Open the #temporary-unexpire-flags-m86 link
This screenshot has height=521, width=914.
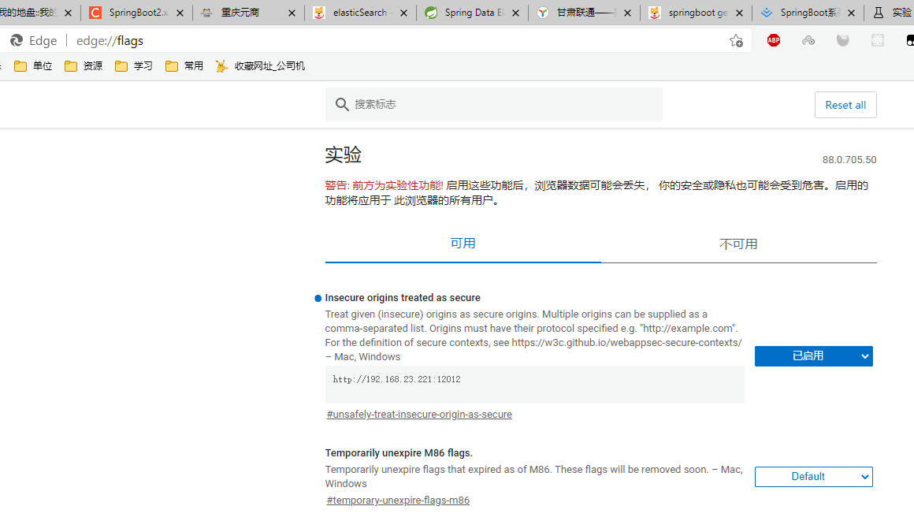[x=398, y=500]
